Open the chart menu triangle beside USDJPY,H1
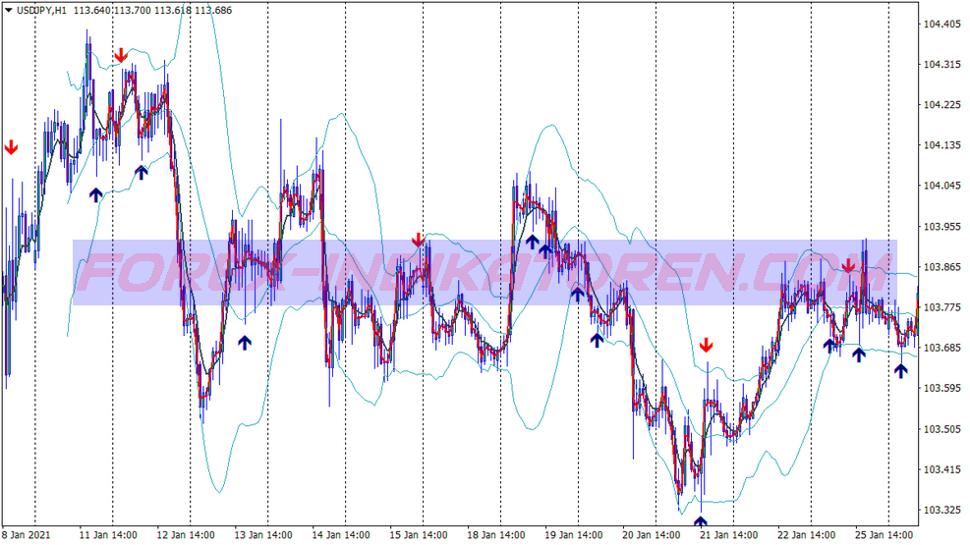 (x=9, y=10)
